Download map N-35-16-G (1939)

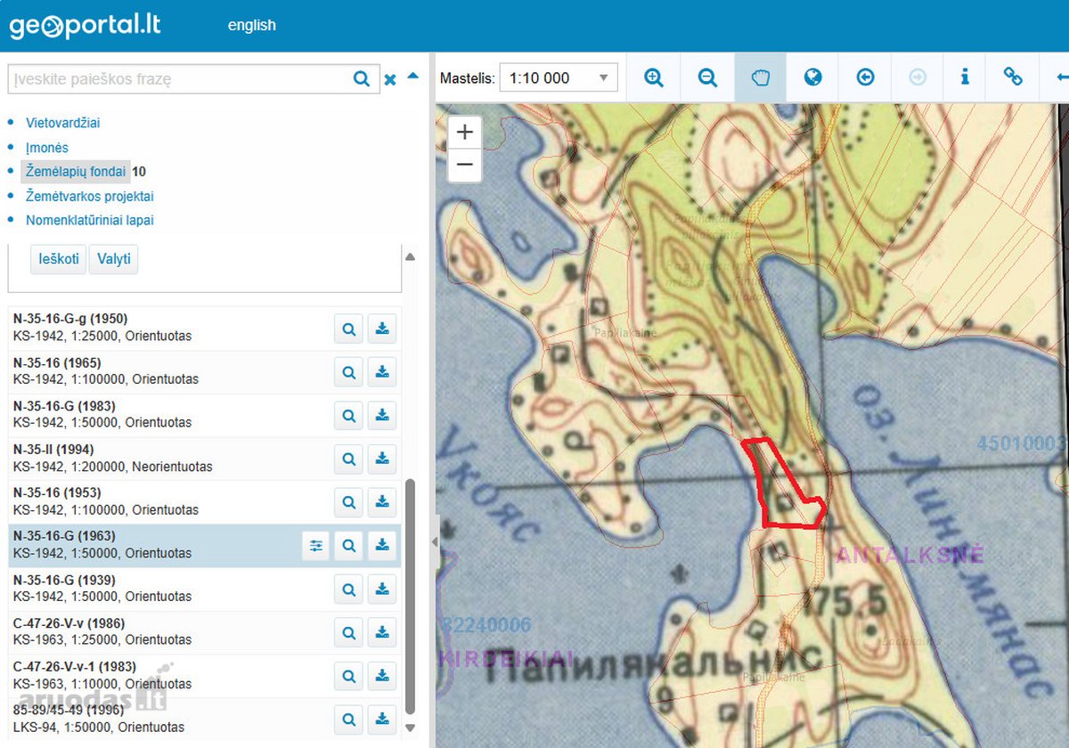pyautogui.click(x=382, y=589)
